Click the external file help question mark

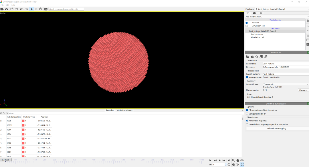pos(308,53)
